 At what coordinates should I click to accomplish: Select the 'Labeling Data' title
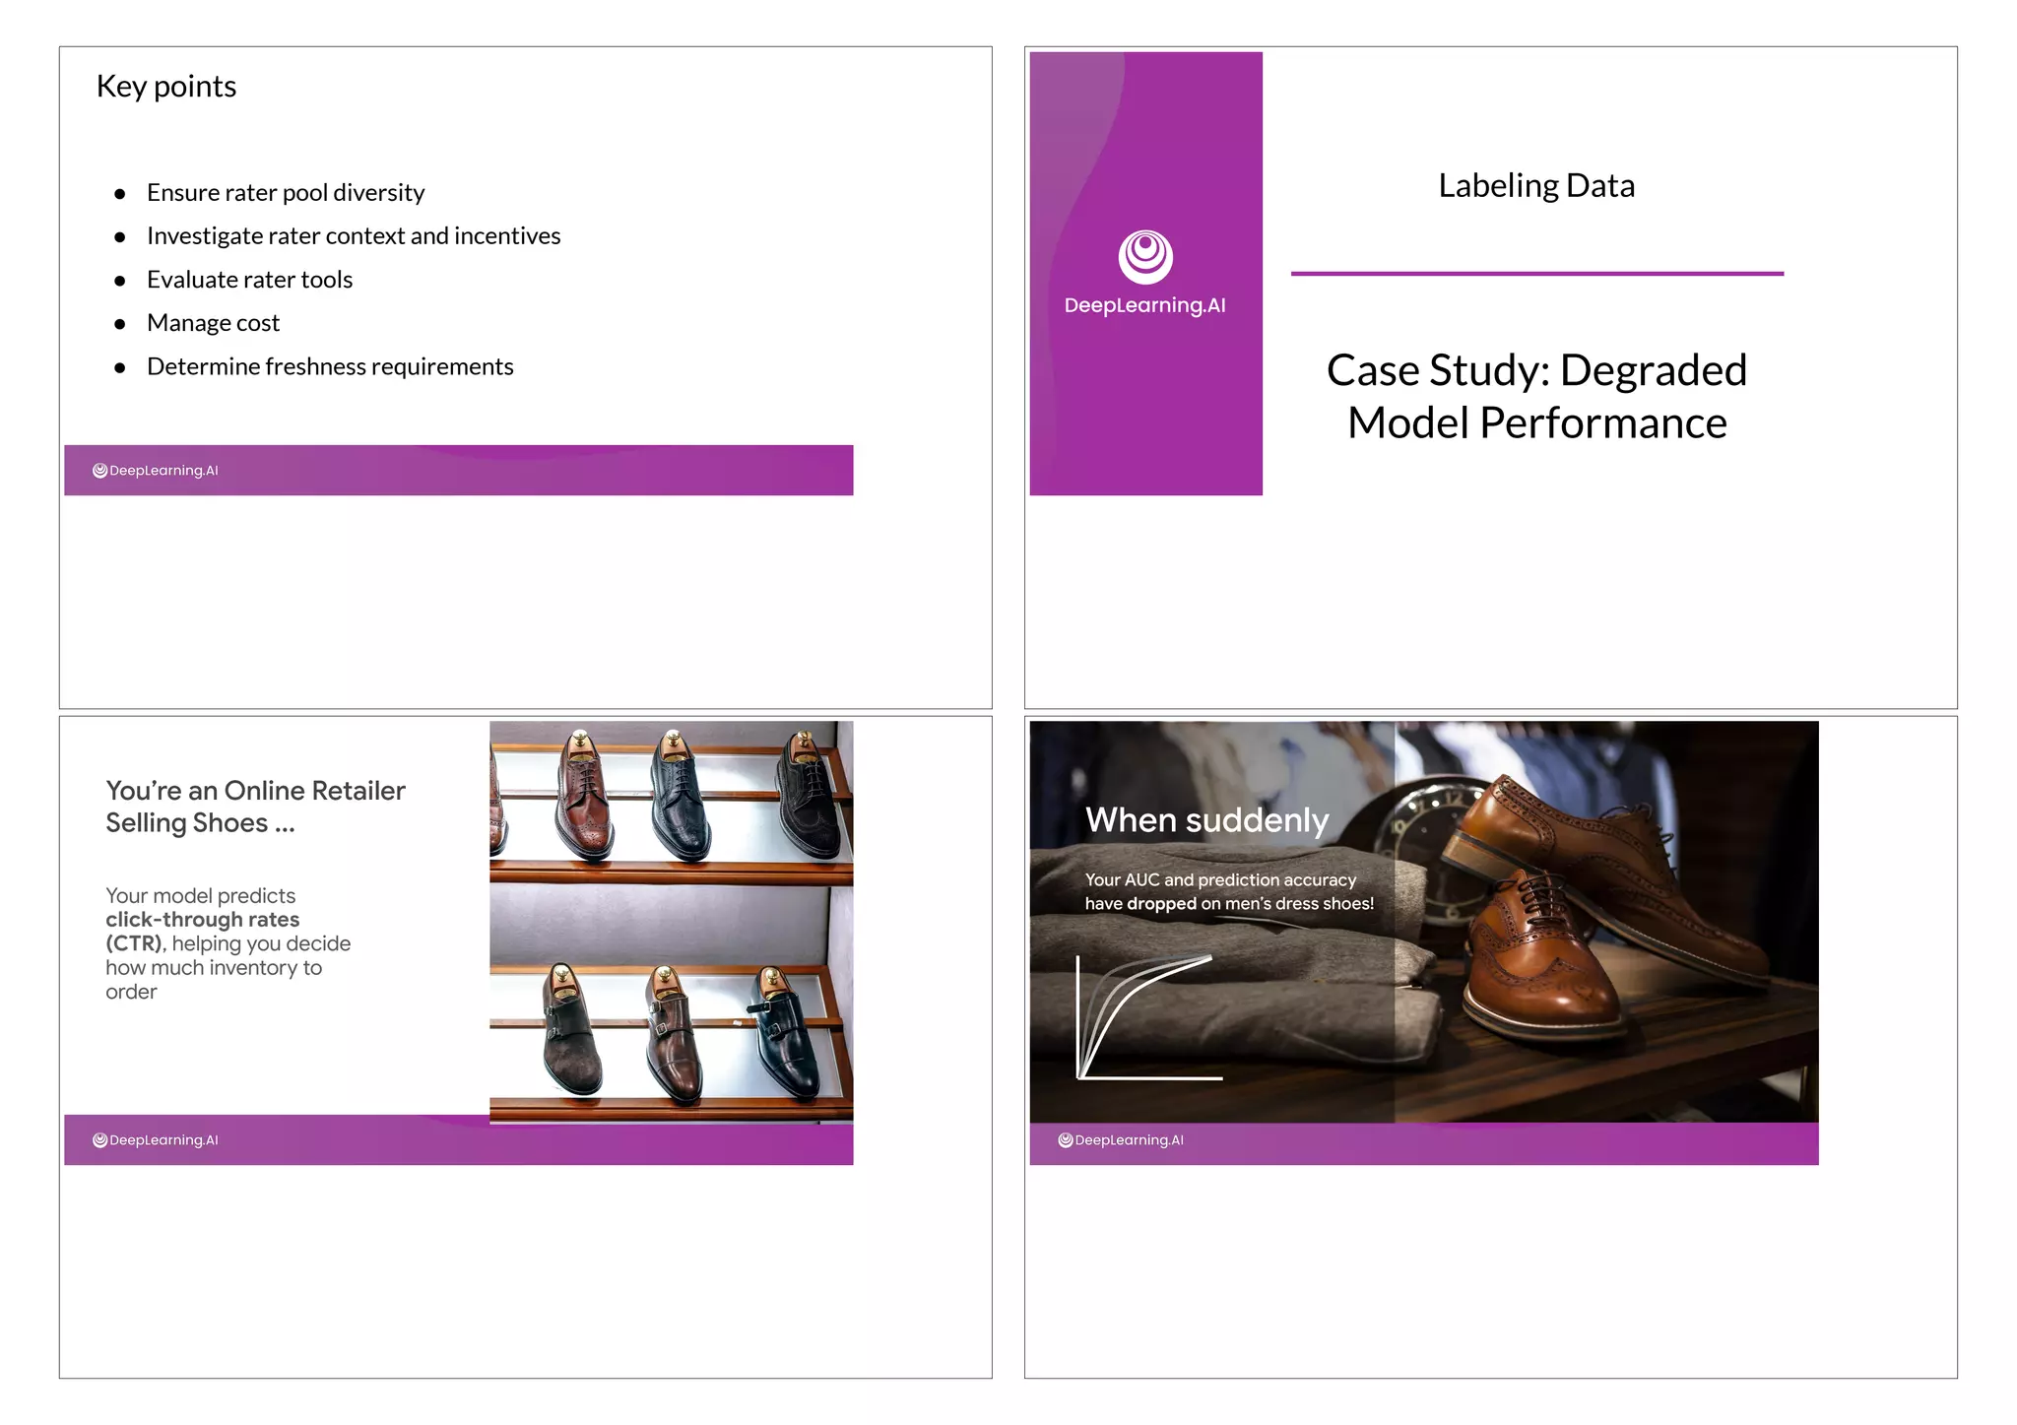1536,186
